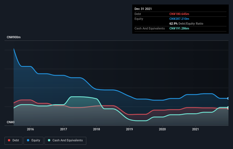Viewport: 233px width, 149px height.
Task: Click the 2016 x-axis label
Action: [30, 129]
